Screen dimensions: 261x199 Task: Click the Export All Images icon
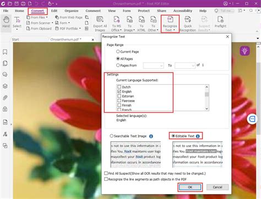100,20
